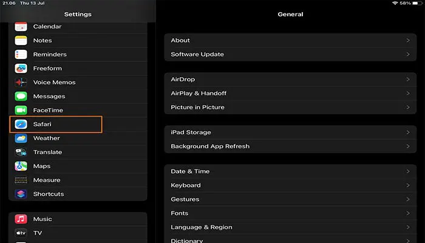The height and width of the screenshot is (243, 425).
Task: Tap the Freeform app icon
Action: 21,69
